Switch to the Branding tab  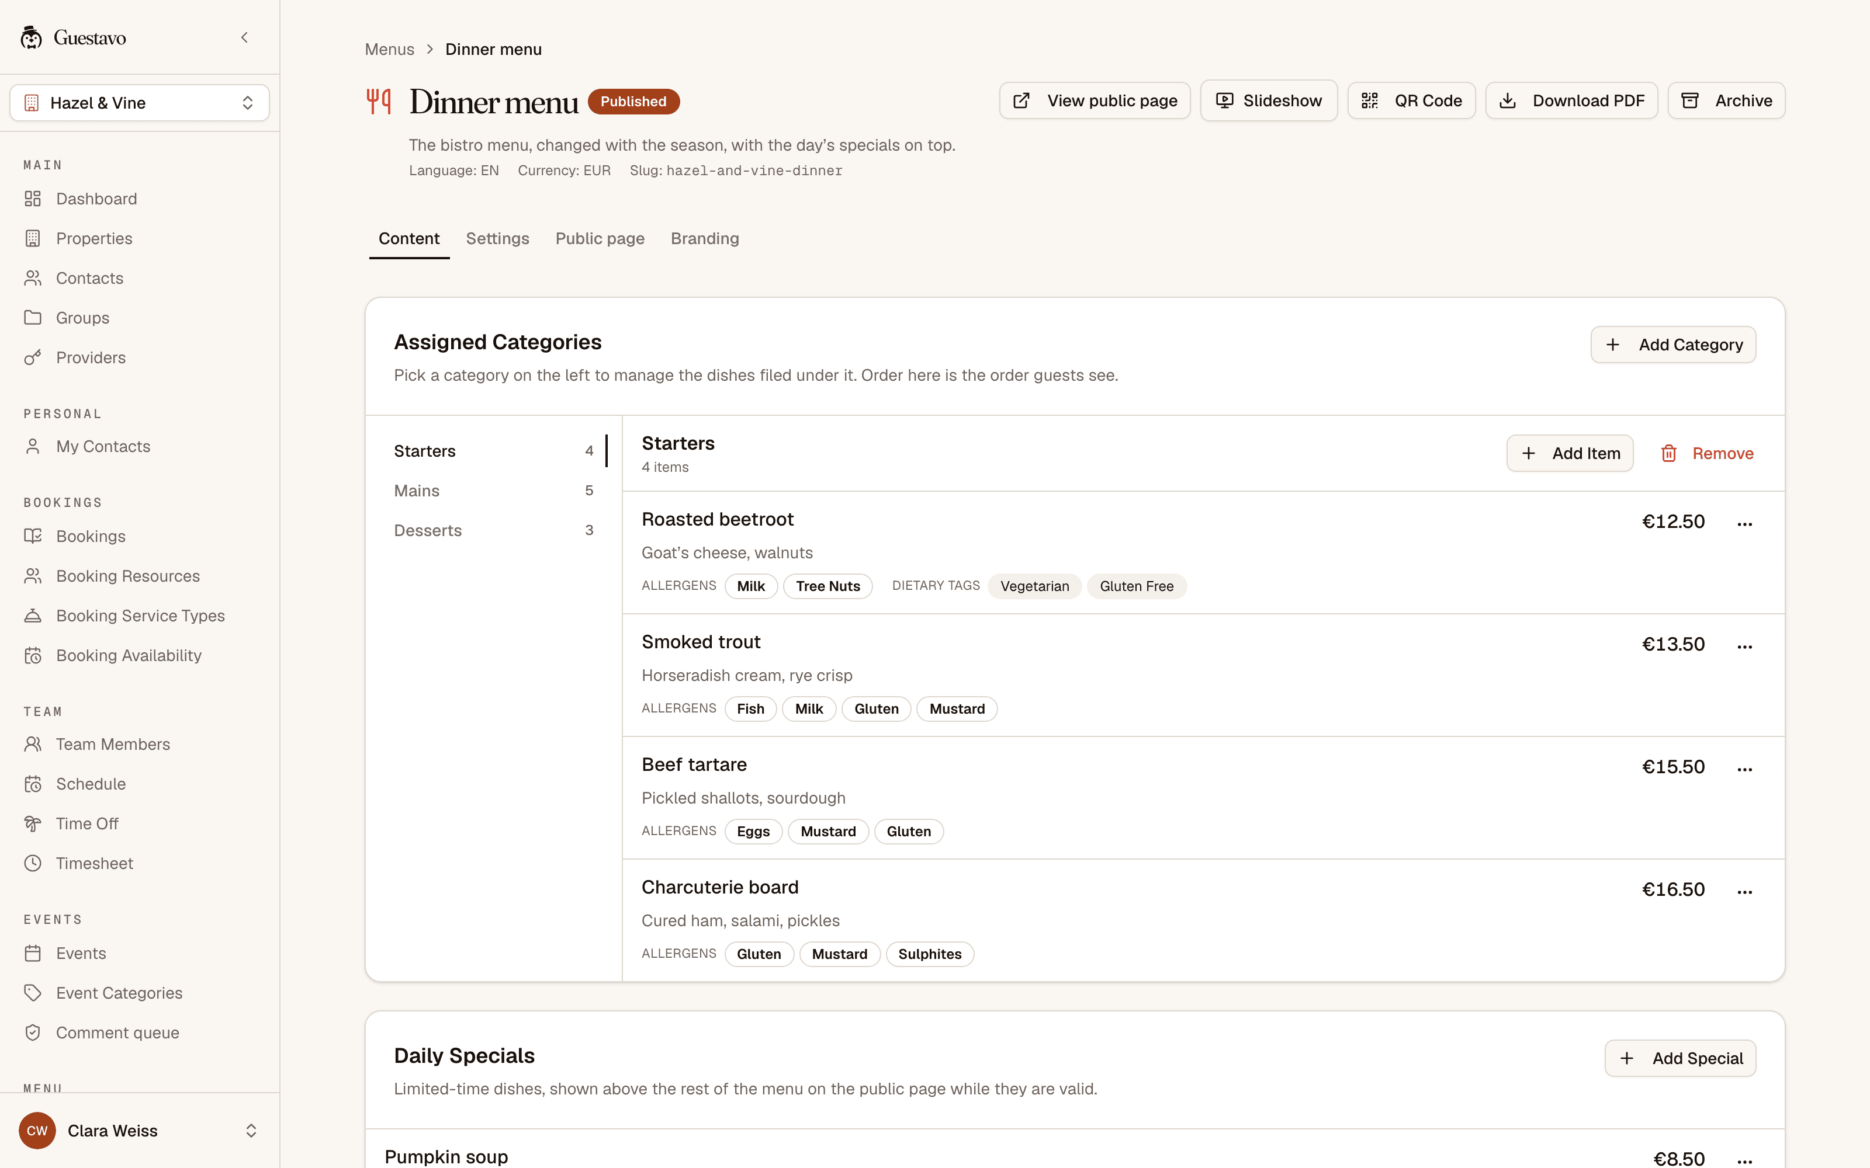tap(705, 239)
